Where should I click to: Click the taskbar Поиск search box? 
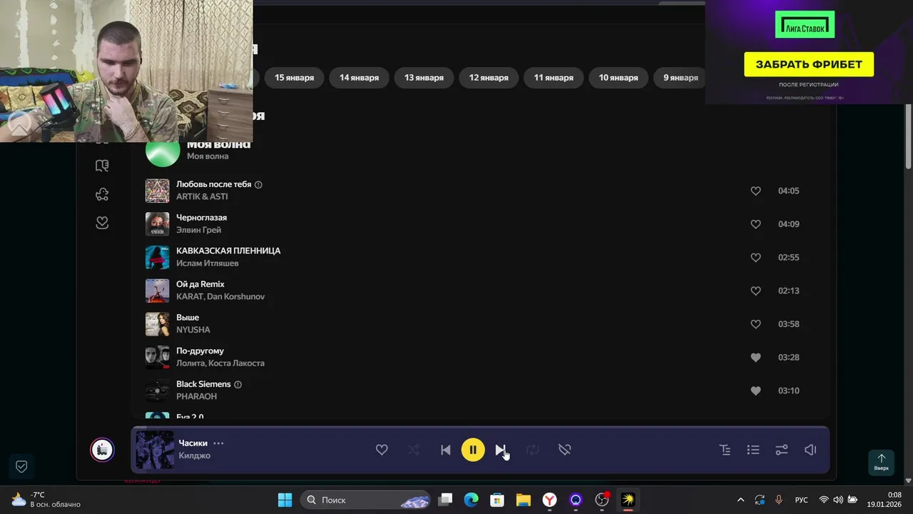[365, 500]
